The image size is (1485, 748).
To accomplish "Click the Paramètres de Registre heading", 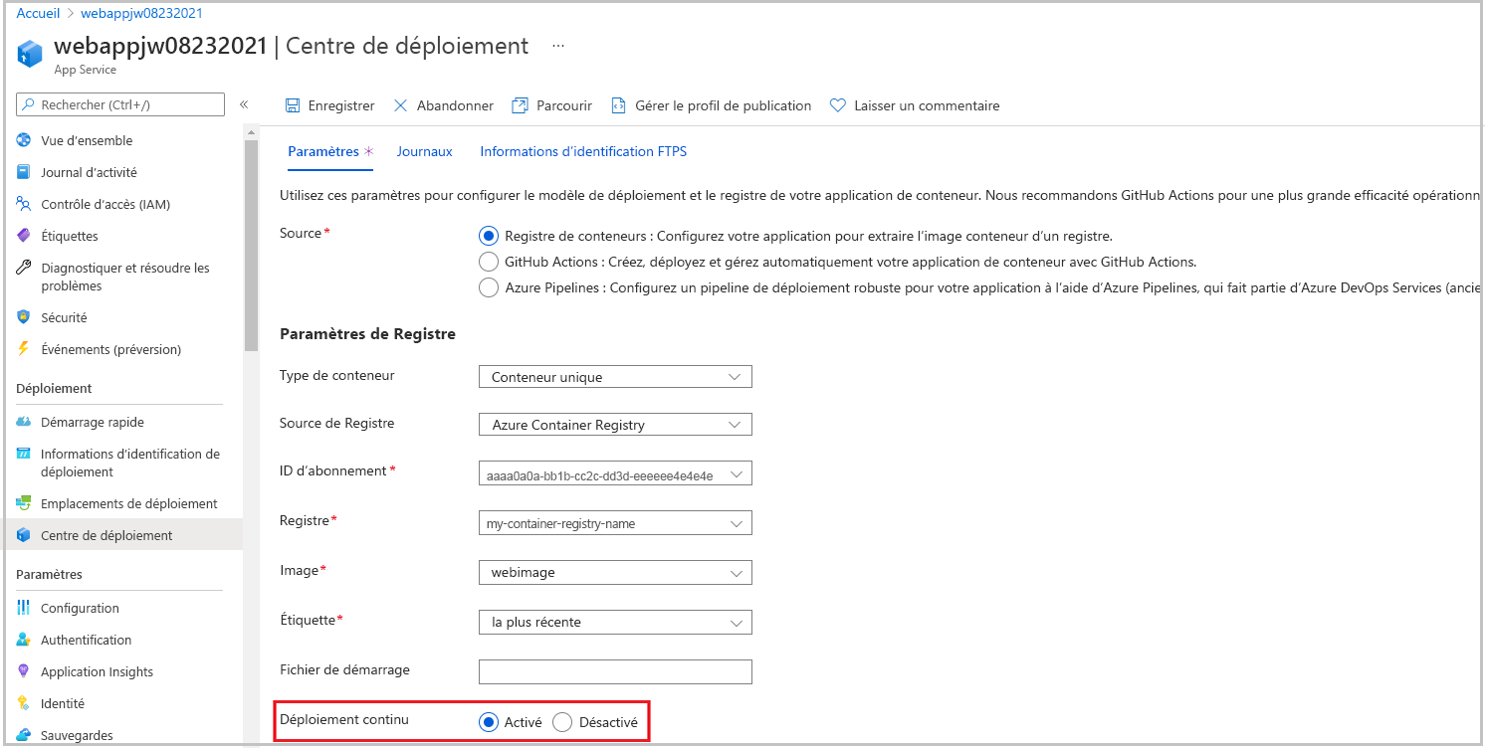I will pos(367,334).
